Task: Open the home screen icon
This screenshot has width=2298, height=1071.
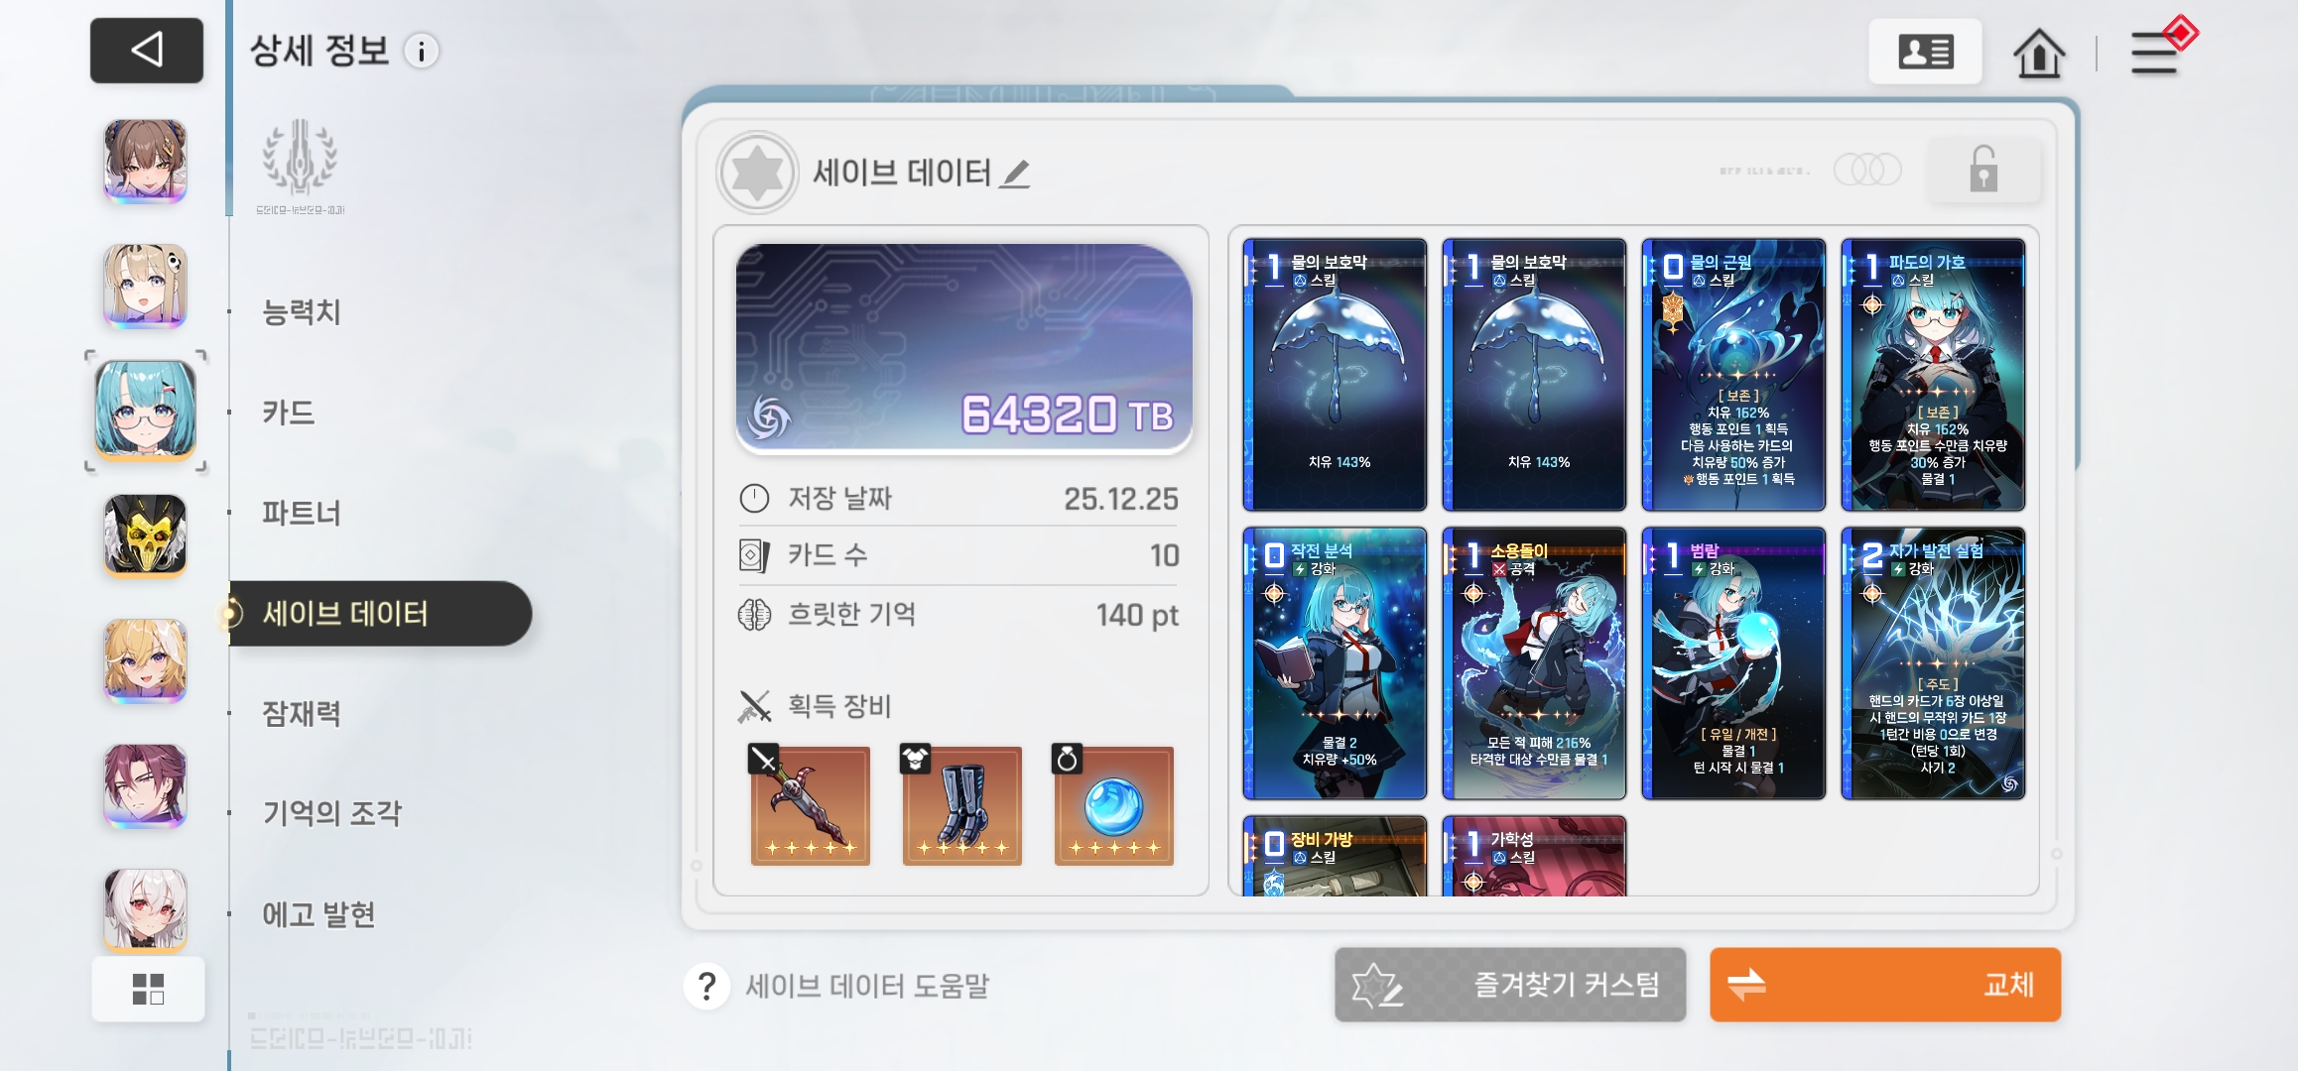Action: (2039, 52)
